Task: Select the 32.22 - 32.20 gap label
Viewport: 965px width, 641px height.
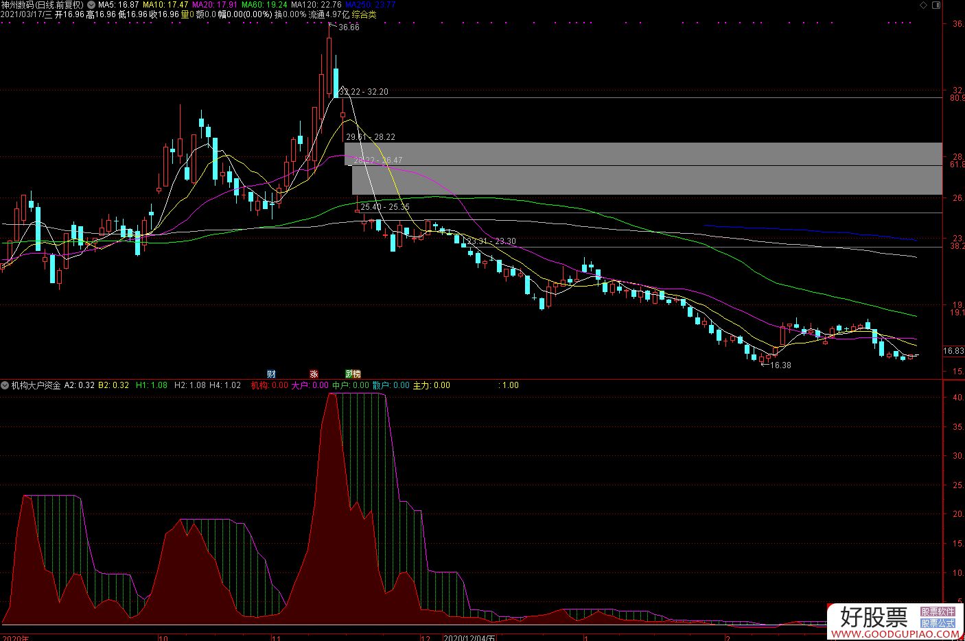Action: point(365,92)
